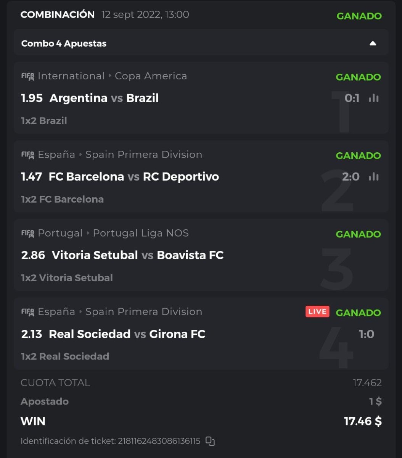Screen dimensions: 402x458
Task: Click the 1:0 score on Real Sociedad bet
Action: point(366,334)
